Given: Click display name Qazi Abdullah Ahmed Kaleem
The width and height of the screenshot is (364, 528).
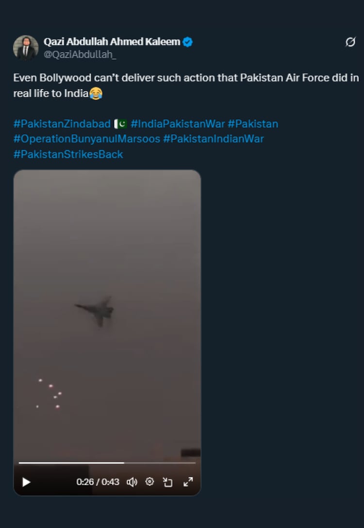Looking at the screenshot, I should click(x=112, y=42).
